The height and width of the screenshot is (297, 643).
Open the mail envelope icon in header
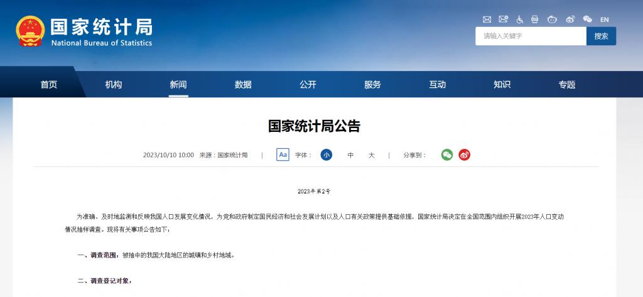(487, 19)
